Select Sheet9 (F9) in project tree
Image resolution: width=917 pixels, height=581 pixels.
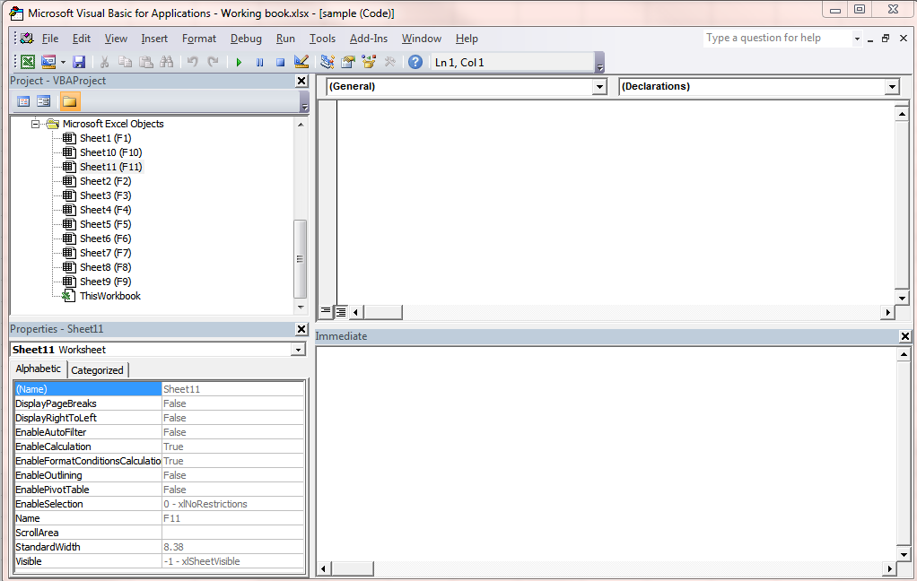(x=105, y=282)
